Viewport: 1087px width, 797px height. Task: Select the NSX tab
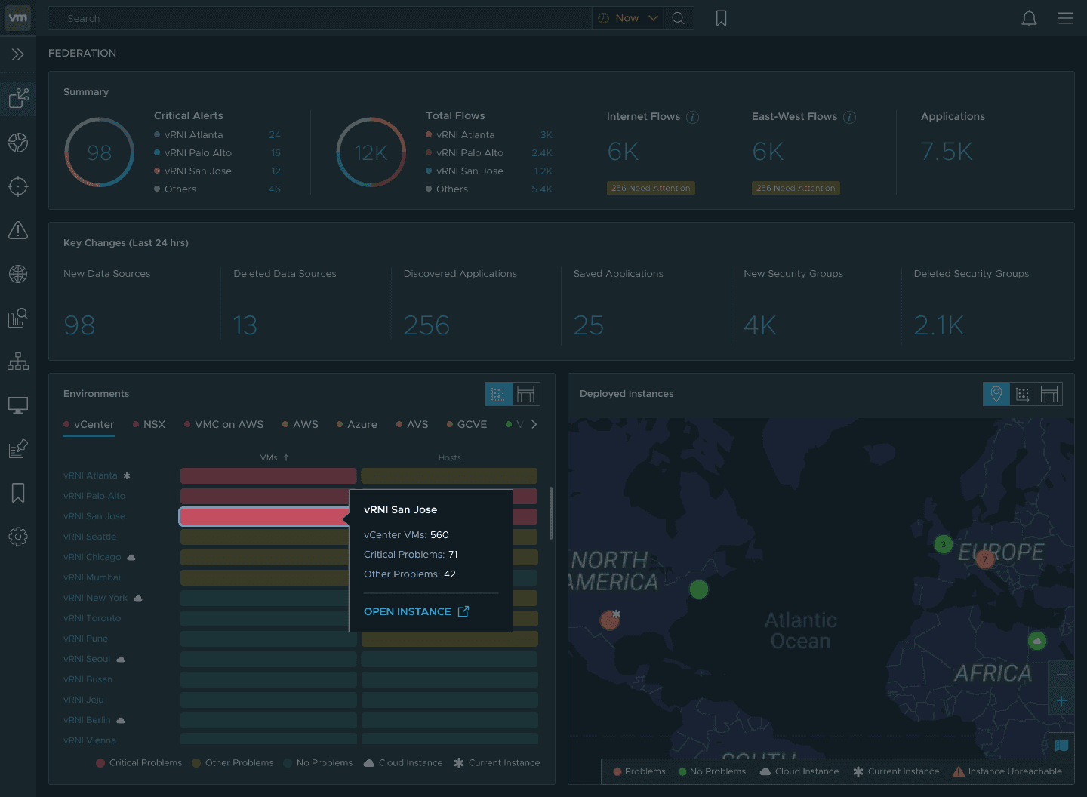(149, 425)
